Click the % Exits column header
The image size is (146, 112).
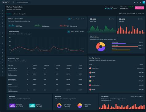80,65
